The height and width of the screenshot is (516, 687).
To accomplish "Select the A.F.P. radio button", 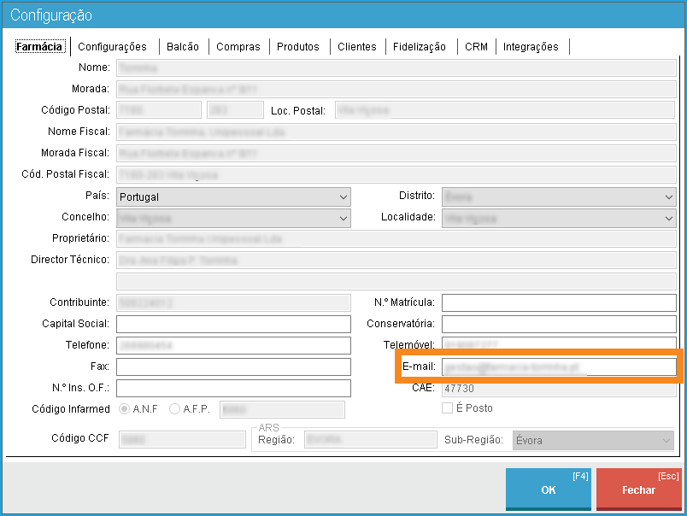I will [x=175, y=409].
